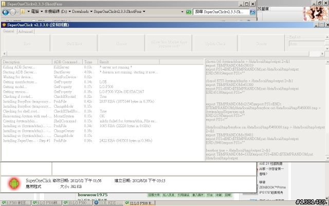Select the Killing ADB Server row
The image size is (329, 206).
(x=81, y=67)
